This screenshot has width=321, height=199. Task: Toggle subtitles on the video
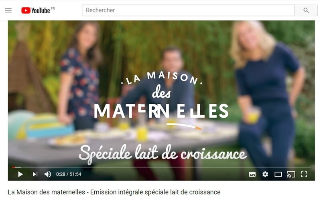[x=252, y=174]
